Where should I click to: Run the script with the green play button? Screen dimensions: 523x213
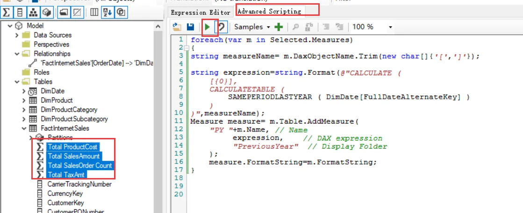click(x=208, y=27)
